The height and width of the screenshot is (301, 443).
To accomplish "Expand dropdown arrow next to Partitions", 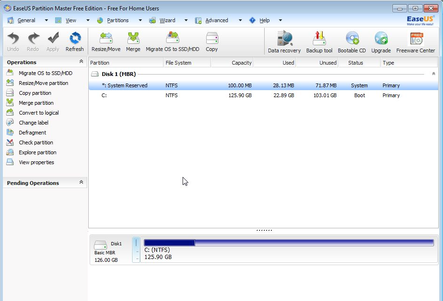I will [x=140, y=20].
